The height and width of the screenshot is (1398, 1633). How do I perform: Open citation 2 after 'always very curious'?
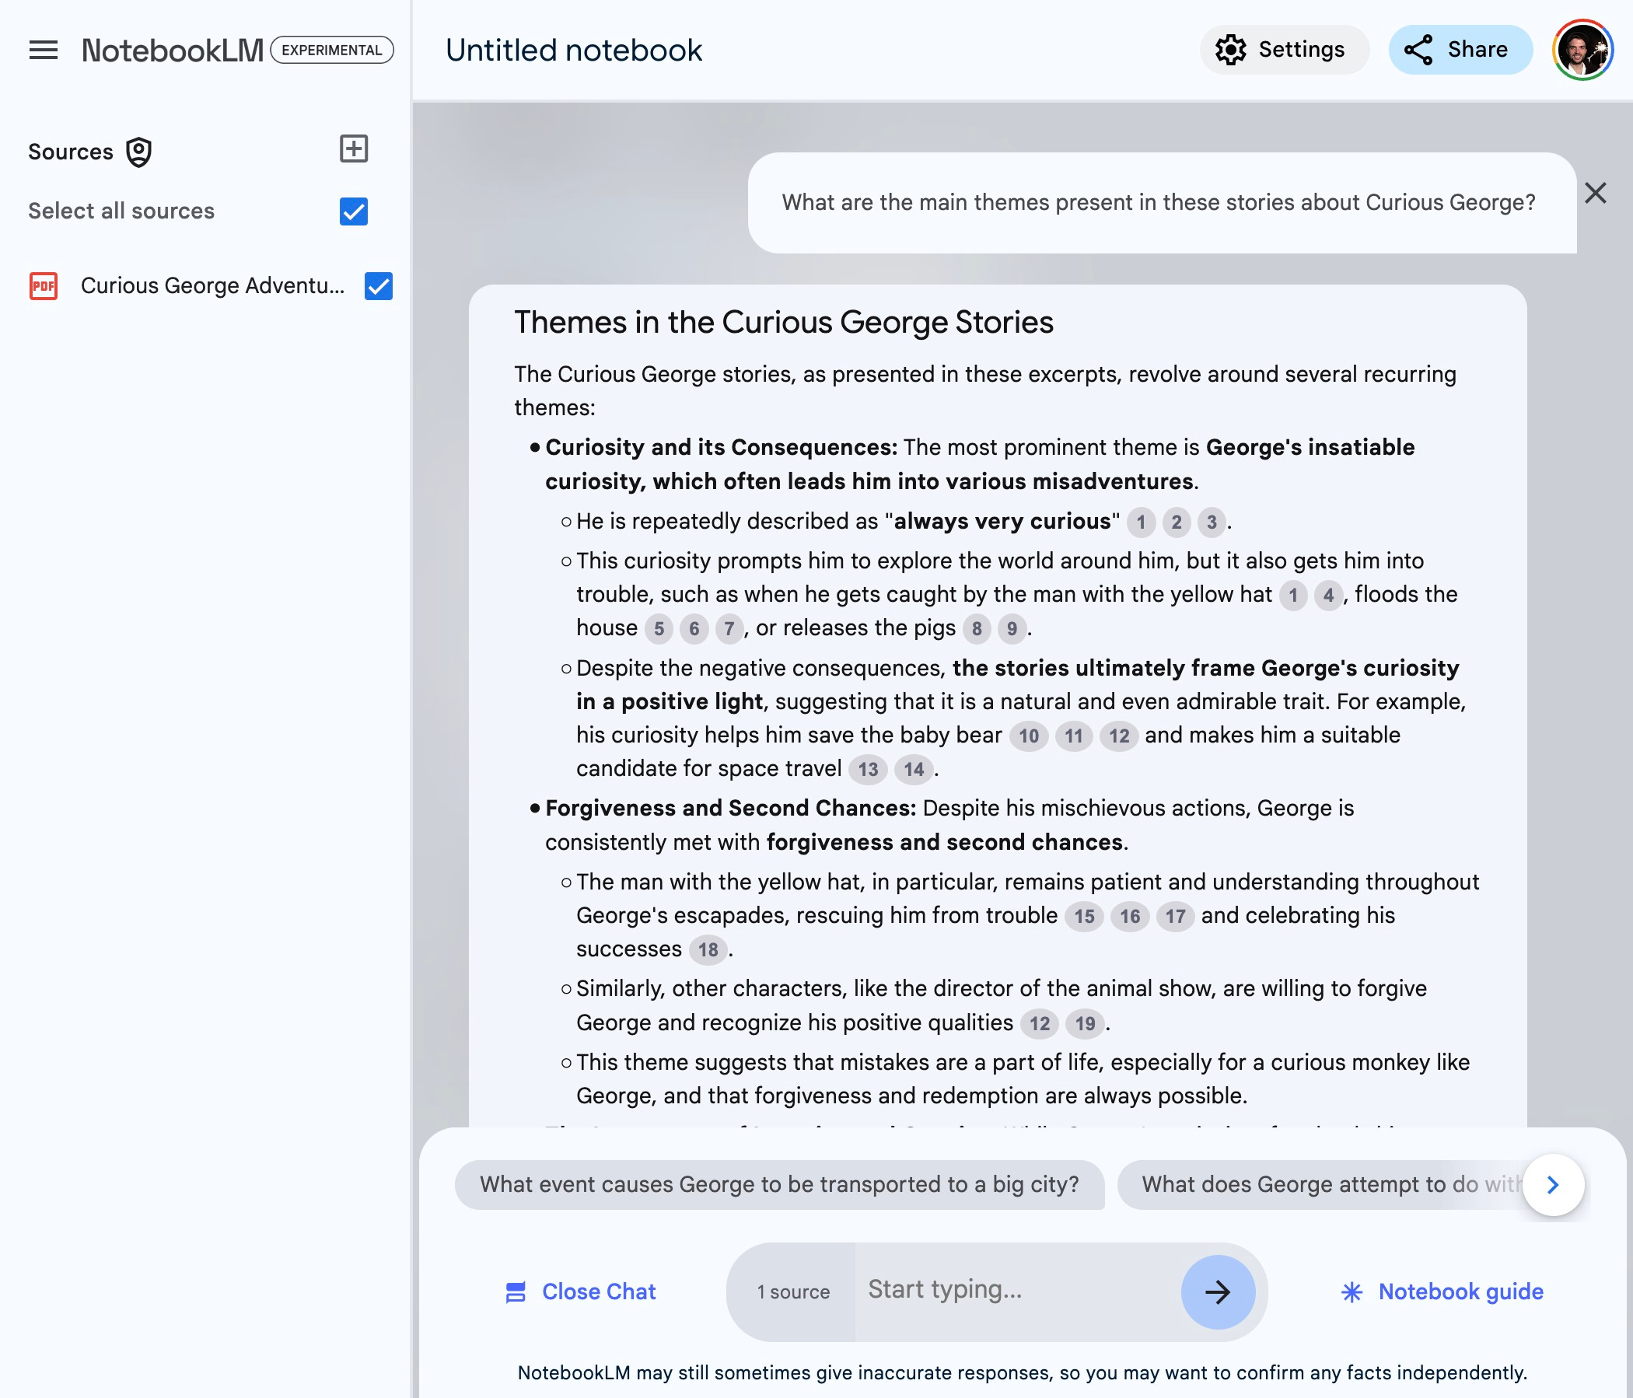tap(1176, 522)
